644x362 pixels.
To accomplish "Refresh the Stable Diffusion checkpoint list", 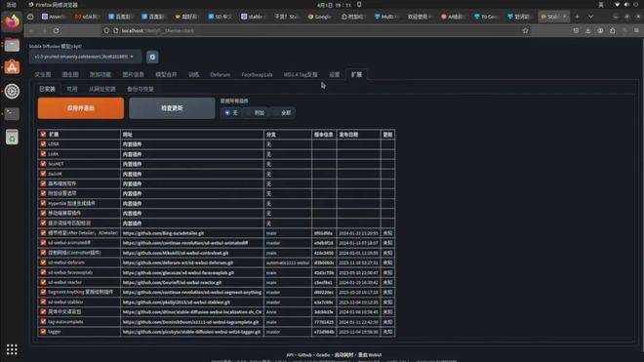I will 152,58.
